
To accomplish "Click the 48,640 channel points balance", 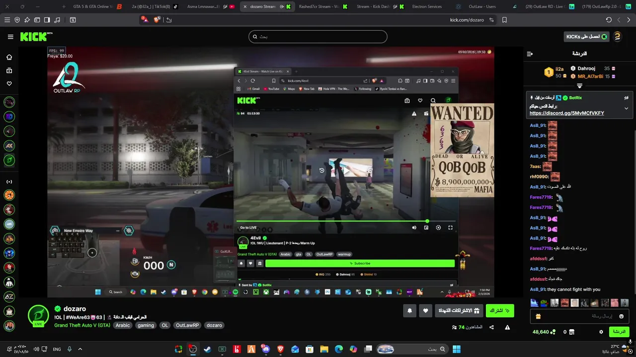I will (x=544, y=332).
